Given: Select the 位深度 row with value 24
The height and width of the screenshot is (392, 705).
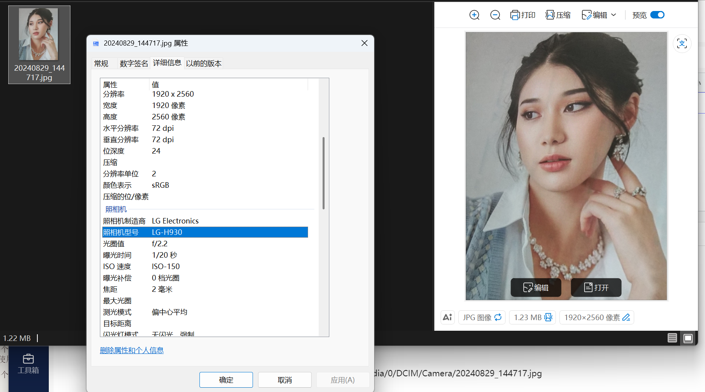Looking at the screenshot, I should [205, 151].
